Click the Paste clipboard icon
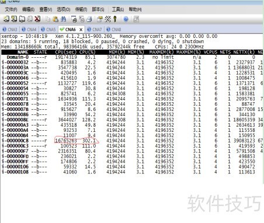Viewport: 264px width, 223px height. 55,19
